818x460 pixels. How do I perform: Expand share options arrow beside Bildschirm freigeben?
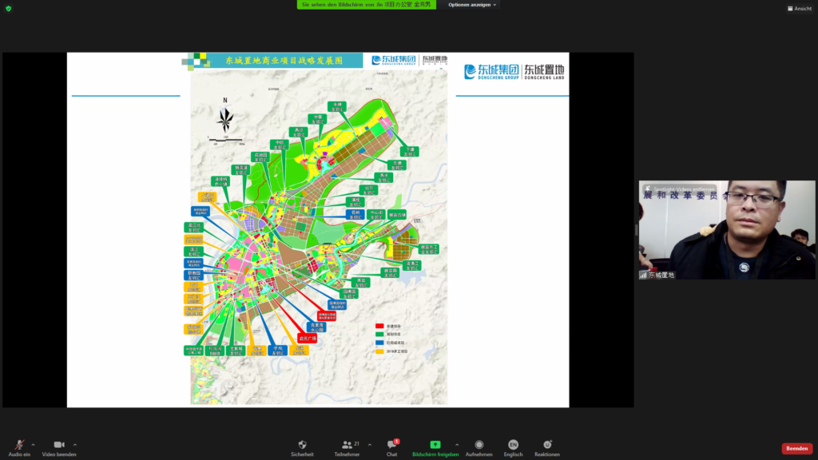(x=457, y=444)
